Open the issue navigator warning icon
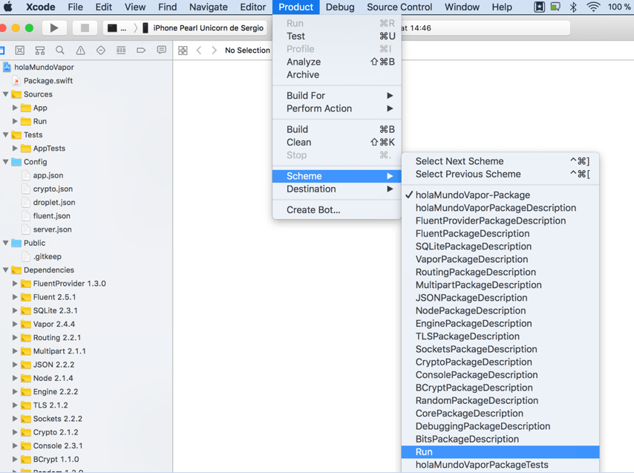The image size is (634, 473). pyautogui.click(x=80, y=50)
